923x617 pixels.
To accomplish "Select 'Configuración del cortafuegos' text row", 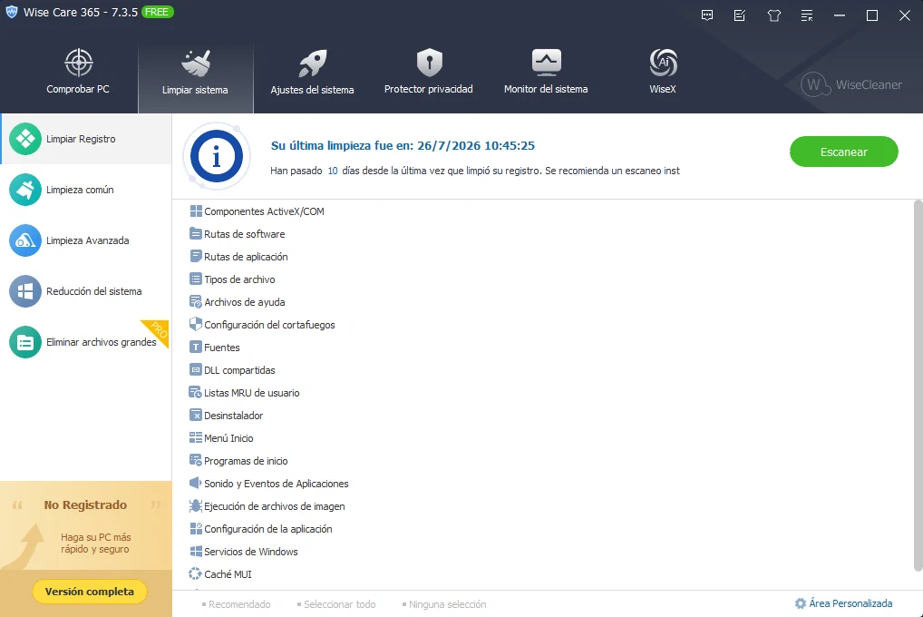I will point(269,325).
